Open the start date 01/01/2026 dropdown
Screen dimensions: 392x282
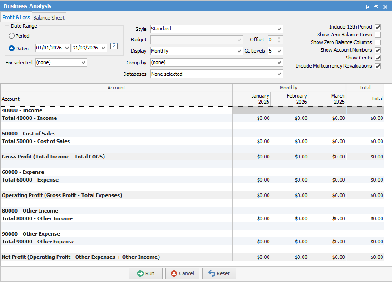click(x=67, y=48)
